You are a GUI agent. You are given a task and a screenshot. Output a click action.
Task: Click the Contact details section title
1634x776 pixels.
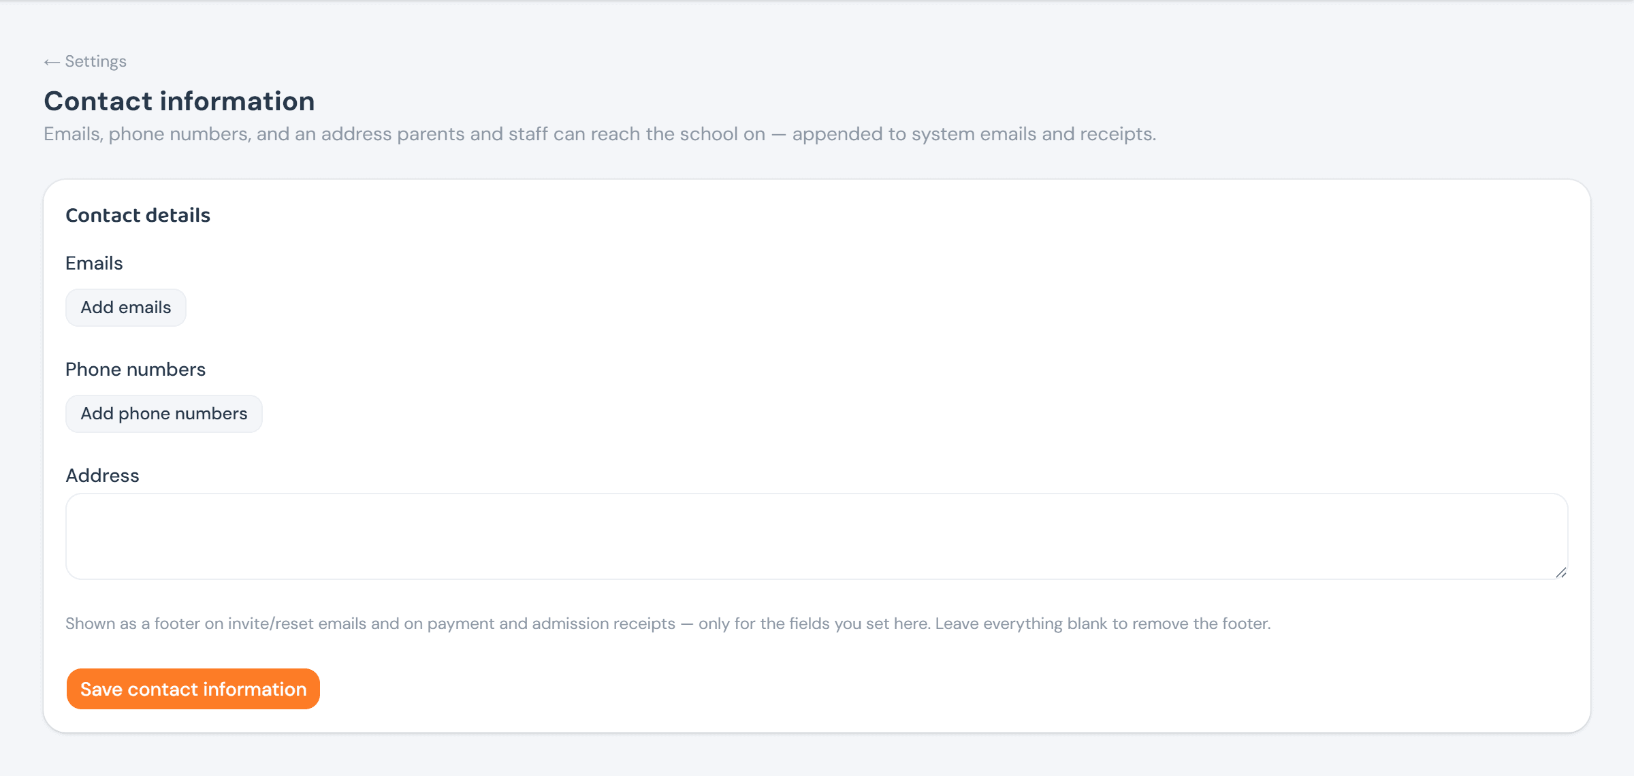pos(138,215)
